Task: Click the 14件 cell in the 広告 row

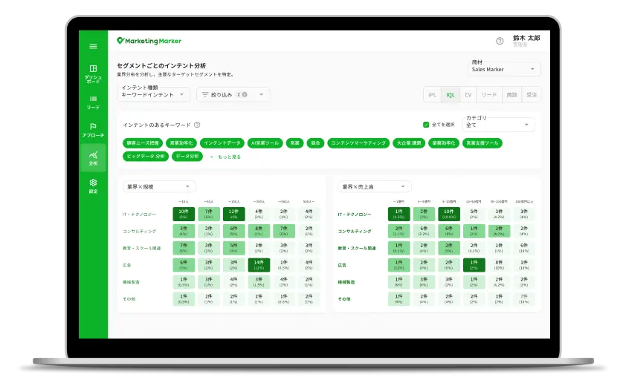Action: click(x=259, y=265)
